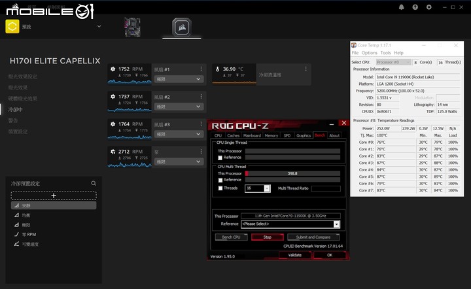Open fan #3 options three-dot menu
471x289 pixels.
[x=201, y=124]
